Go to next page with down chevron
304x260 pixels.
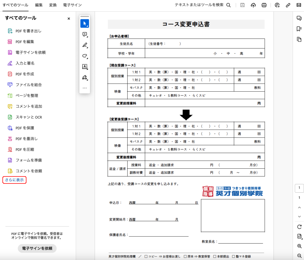(299, 216)
